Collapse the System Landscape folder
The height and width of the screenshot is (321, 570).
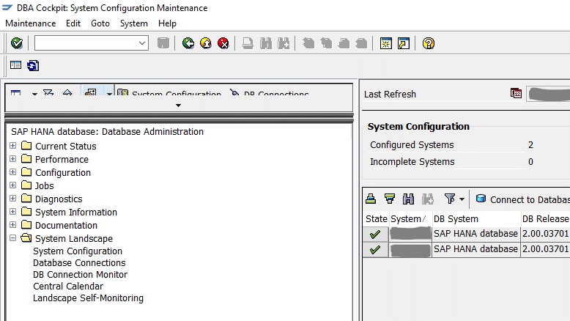point(13,238)
